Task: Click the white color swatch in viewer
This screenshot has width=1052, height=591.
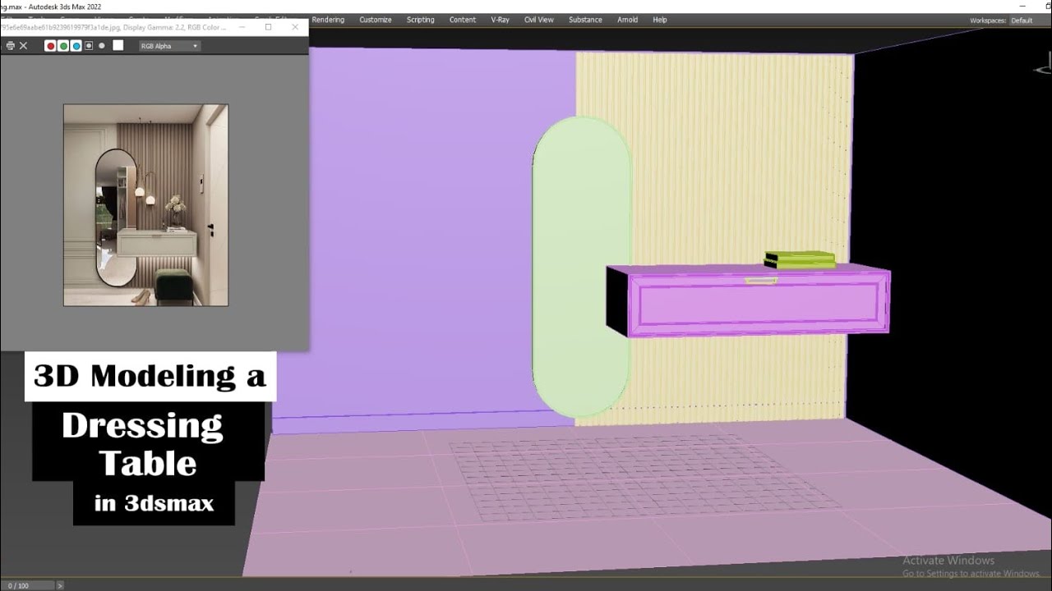Action: 118,45
